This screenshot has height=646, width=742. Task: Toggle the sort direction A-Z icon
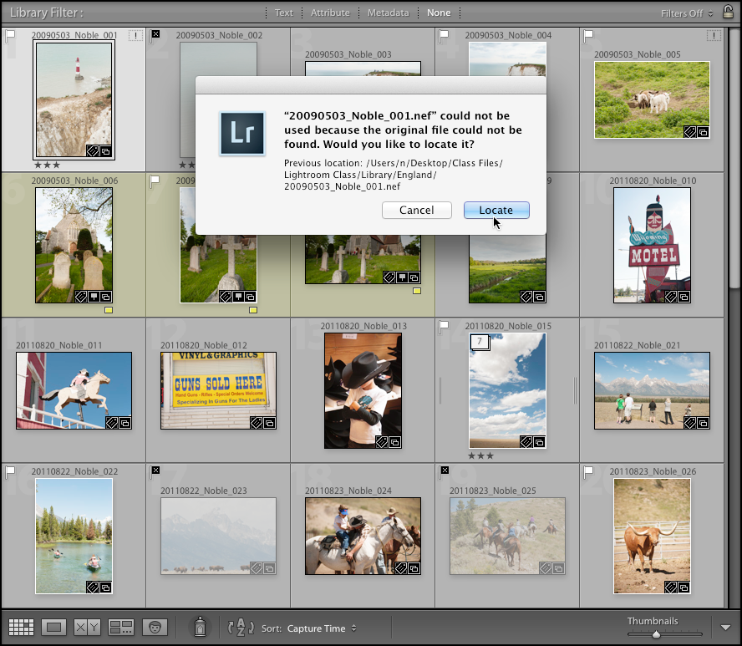click(240, 627)
